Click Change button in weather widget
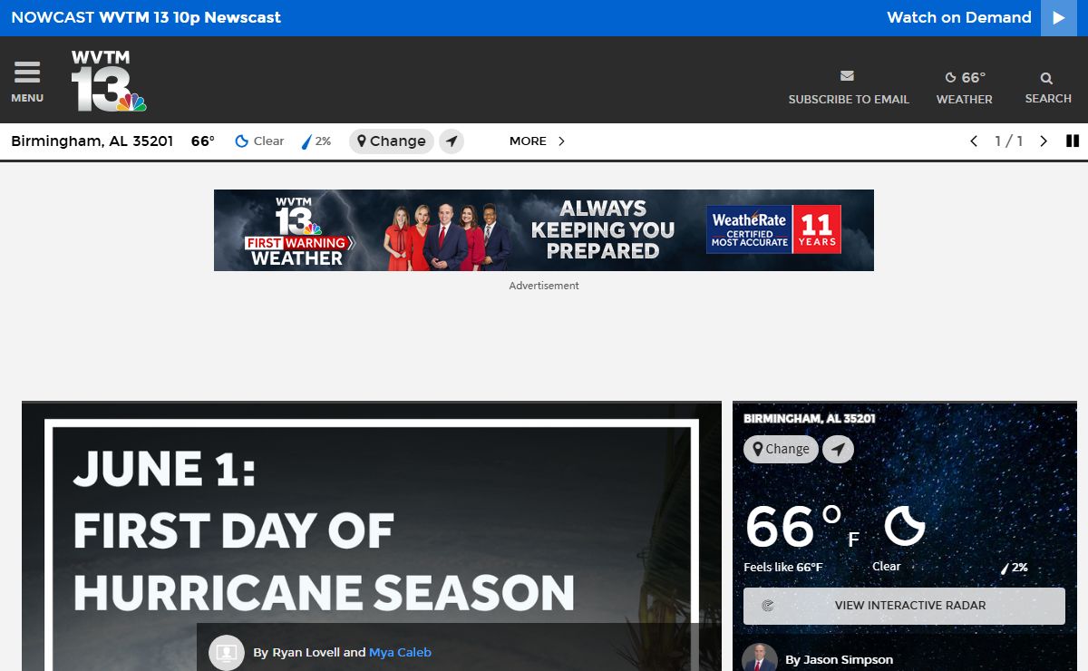 click(x=782, y=449)
